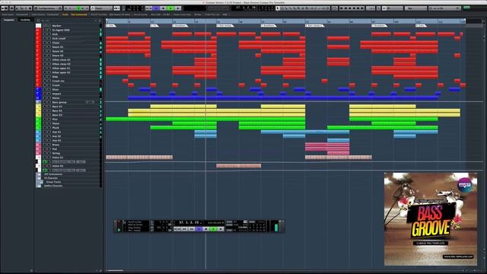Click the 0dB pan law value
This screenshot has width=487, height=274.
tap(225, 14)
